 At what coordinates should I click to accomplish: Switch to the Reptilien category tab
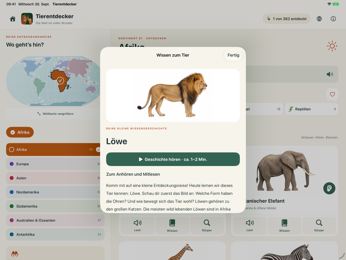pyautogui.click(x=311, y=109)
